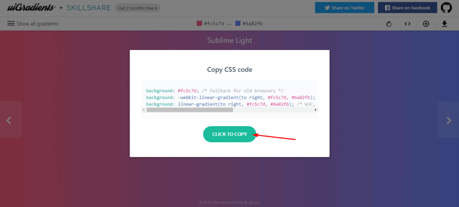Expand the Show all gradients list
Screen dimensions: 459x207
pos(37,24)
